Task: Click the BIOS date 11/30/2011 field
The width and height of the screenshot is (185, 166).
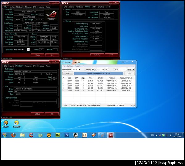Action: (35, 94)
